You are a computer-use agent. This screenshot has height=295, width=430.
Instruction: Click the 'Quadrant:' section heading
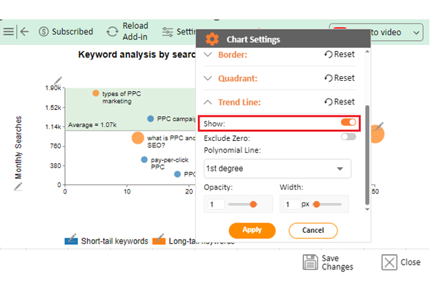237,79
